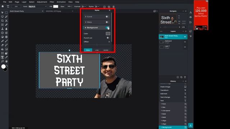Select the Crop tool
Image resolution: width=230 pixels, height=129 pixels.
pos(3,21)
